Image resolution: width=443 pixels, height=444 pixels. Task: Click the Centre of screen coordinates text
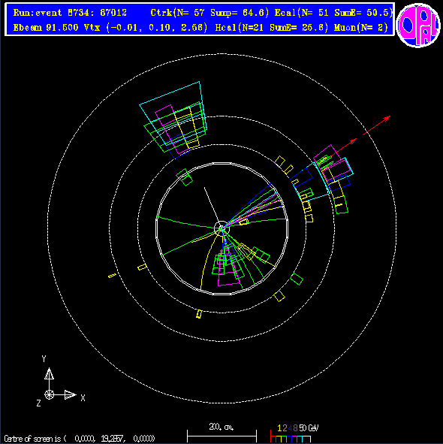point(80,439)
